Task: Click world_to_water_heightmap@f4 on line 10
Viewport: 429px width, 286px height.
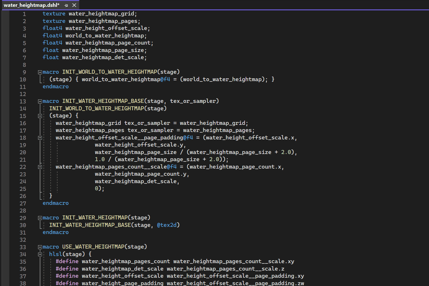Action: [x=126, y=79]
